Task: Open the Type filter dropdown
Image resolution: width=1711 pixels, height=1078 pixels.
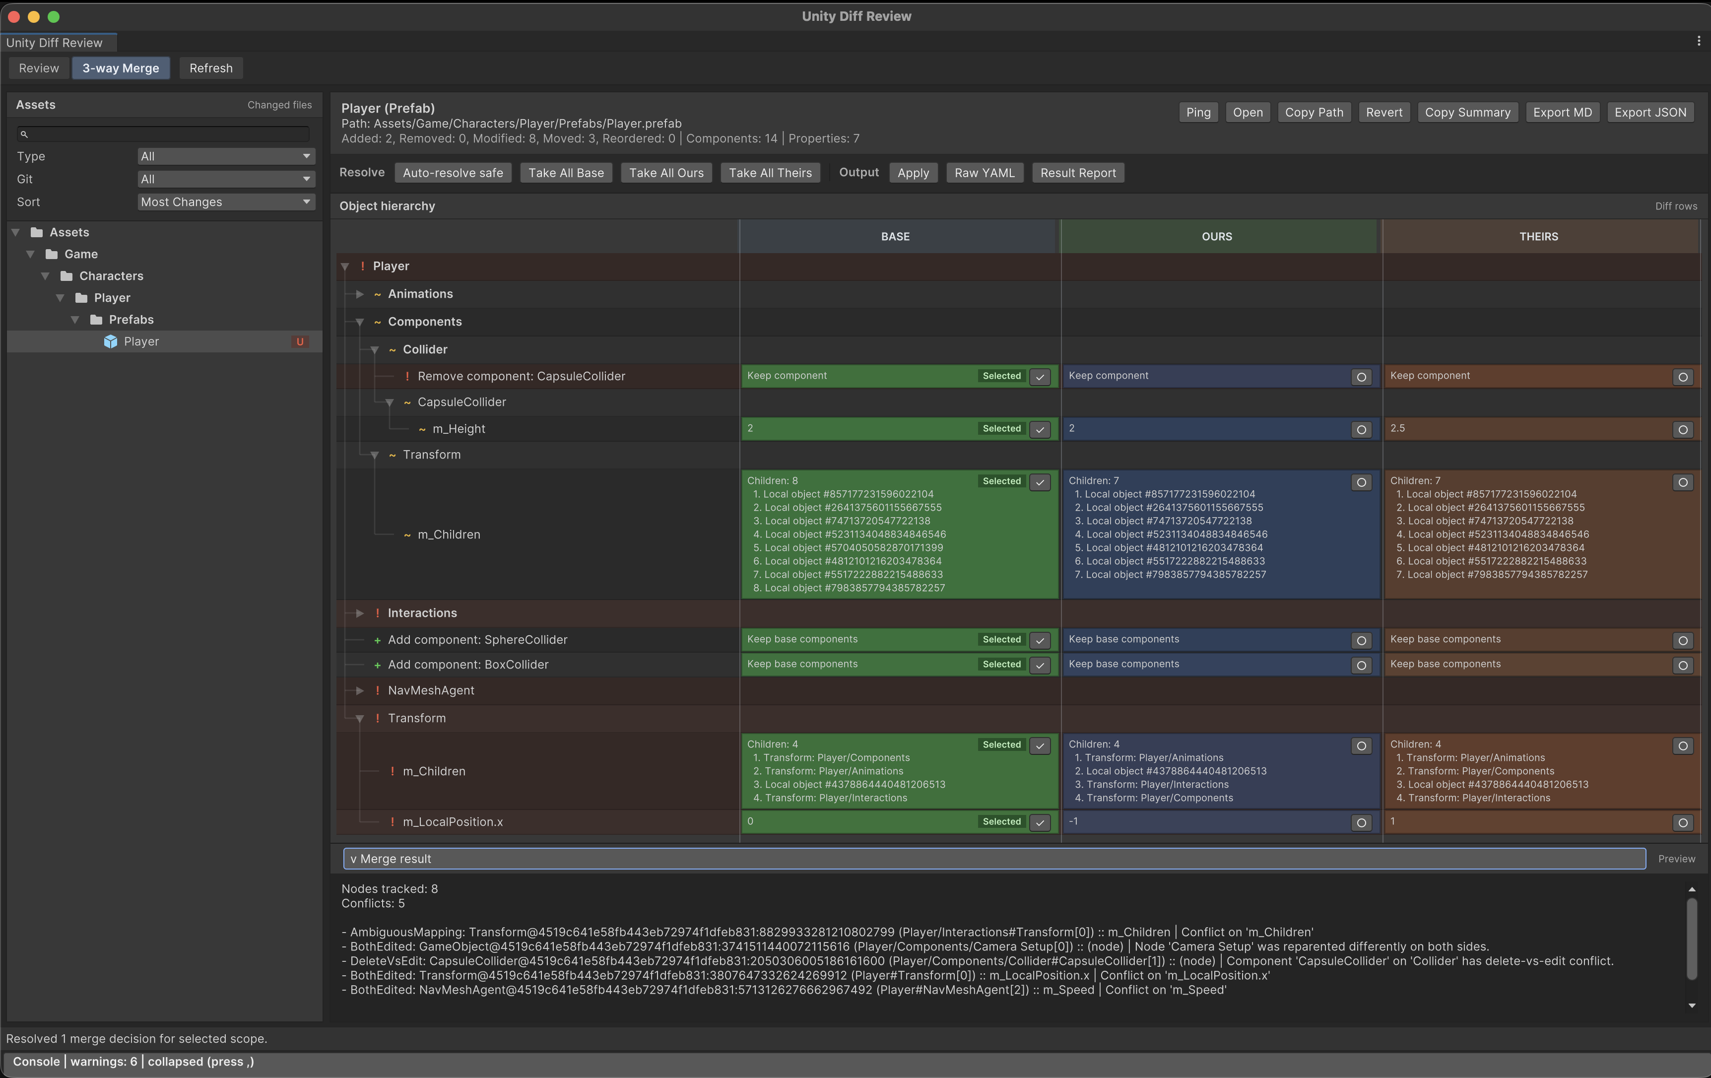Action: pyautogui.click(x=226, y=156)
